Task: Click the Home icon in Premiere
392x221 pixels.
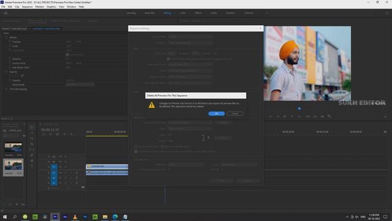Action: [x=6, y=13]
